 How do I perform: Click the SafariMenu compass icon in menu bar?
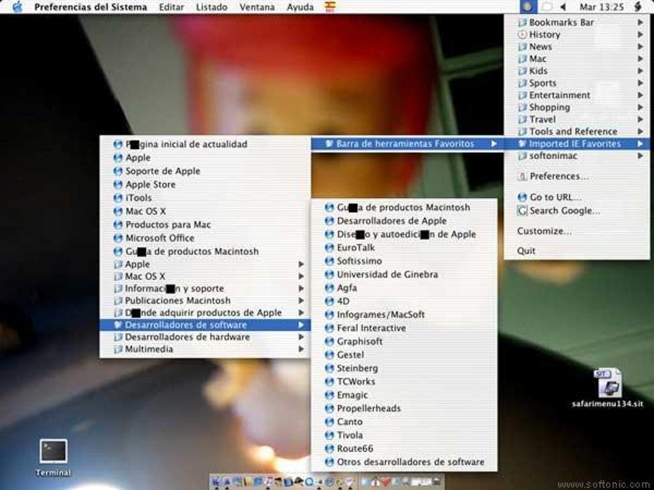[528, 6]
